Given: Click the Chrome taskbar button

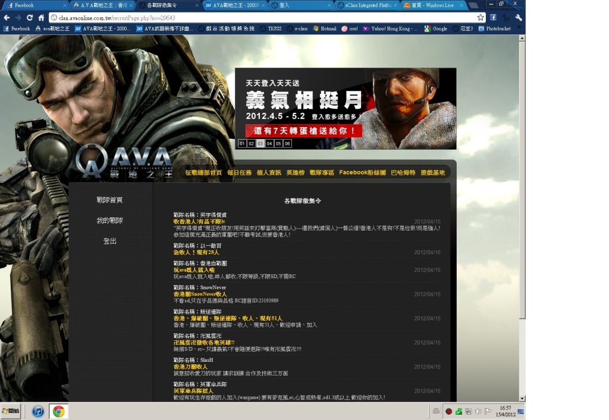Looking at the screenshot, I should 59,411.
